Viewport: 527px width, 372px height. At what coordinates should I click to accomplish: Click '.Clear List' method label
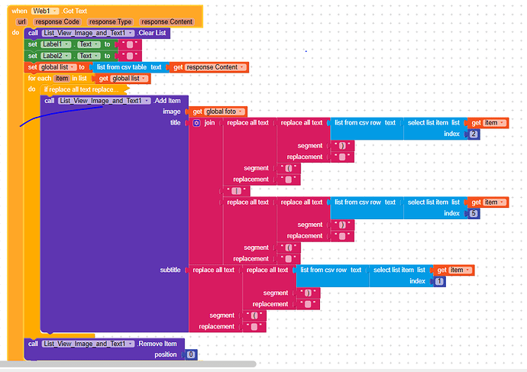pos(151,33)
